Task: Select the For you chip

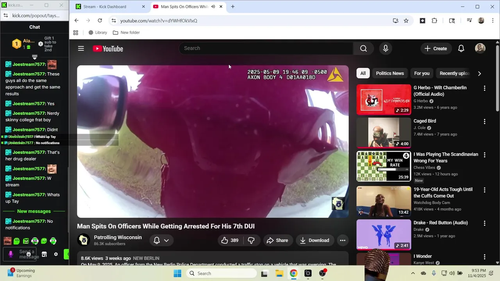Action: click(421, 73)
